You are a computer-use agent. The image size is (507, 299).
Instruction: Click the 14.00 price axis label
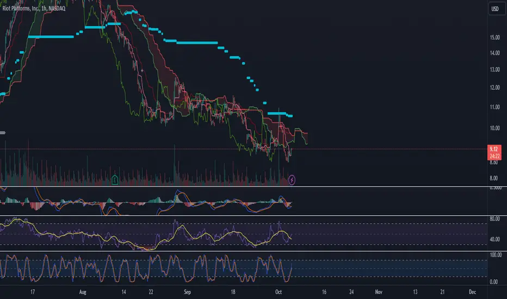(494, 53)
